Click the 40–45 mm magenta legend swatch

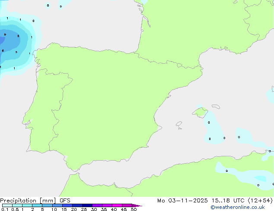[x=117, y=205]
